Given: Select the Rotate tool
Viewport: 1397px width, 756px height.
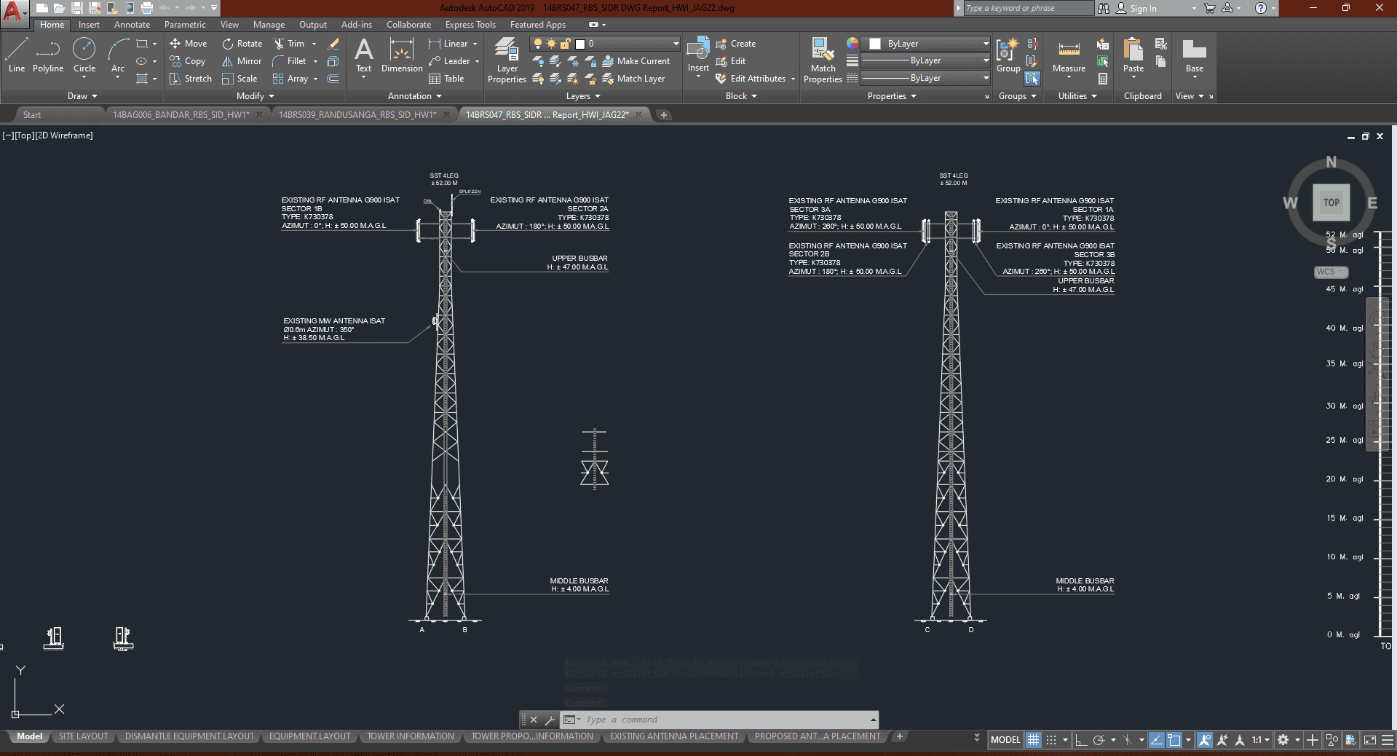Looking at the screenshot, I should 242,44.
